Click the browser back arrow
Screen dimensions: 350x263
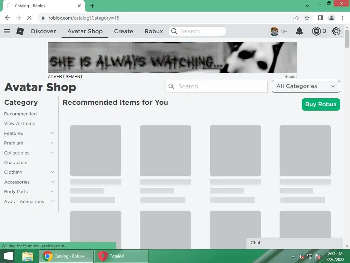point(8,18)
